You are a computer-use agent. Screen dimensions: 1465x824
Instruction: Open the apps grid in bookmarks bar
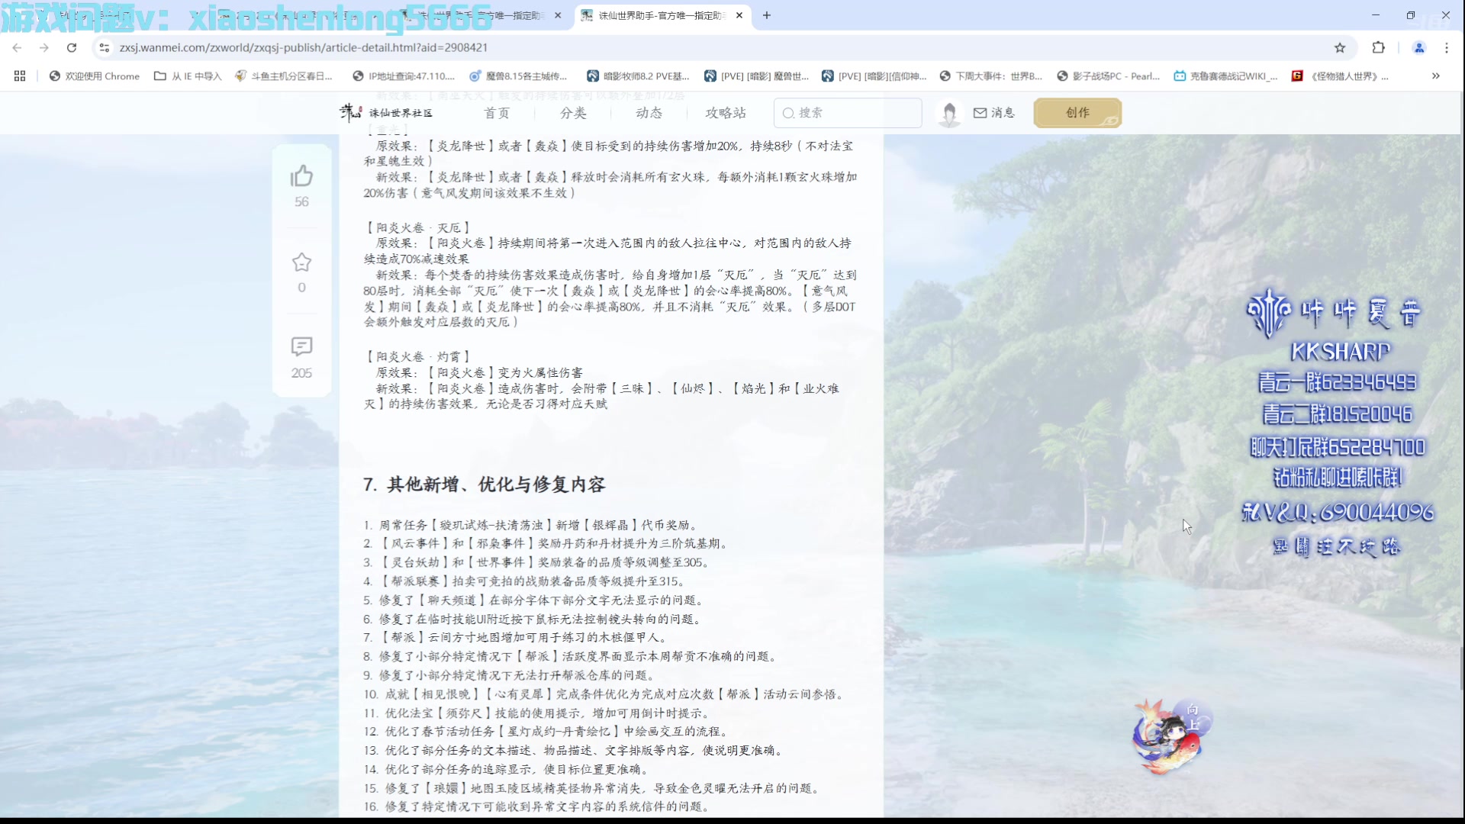pyautogui.click(x=20, y=76)
